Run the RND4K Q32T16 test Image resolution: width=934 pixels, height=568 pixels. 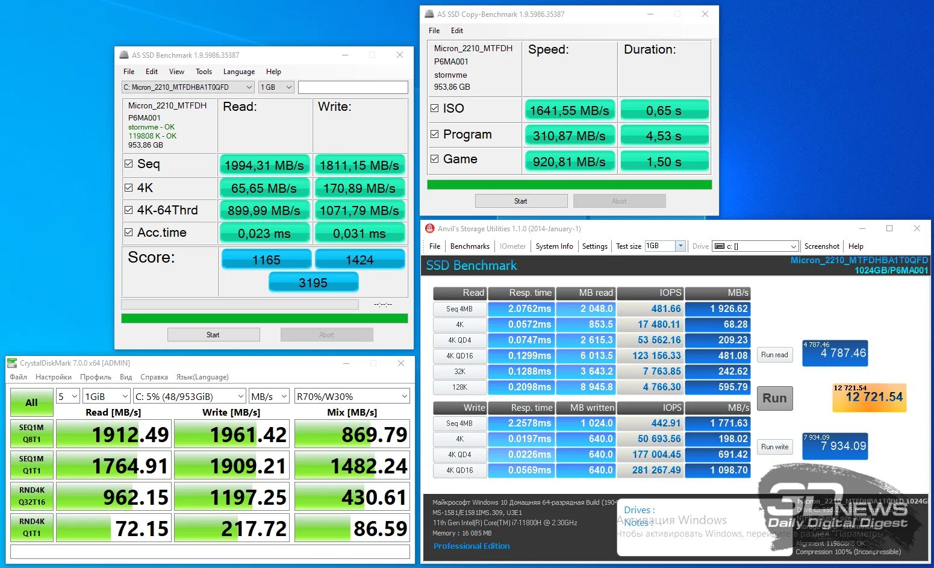(x=32, y=496)
